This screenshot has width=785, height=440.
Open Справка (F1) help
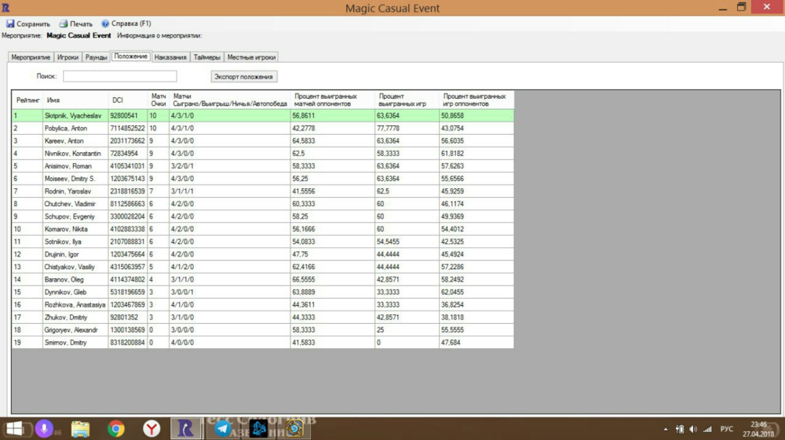pos(126,24)
